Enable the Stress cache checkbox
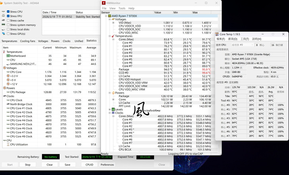Image resolution: width=289 pixels, height=175 pixels. tap(8, 21)
